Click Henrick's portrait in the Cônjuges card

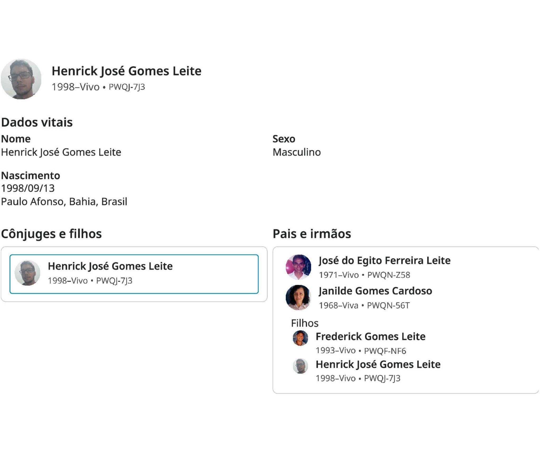pyautogui.click(x=27, y=273)
